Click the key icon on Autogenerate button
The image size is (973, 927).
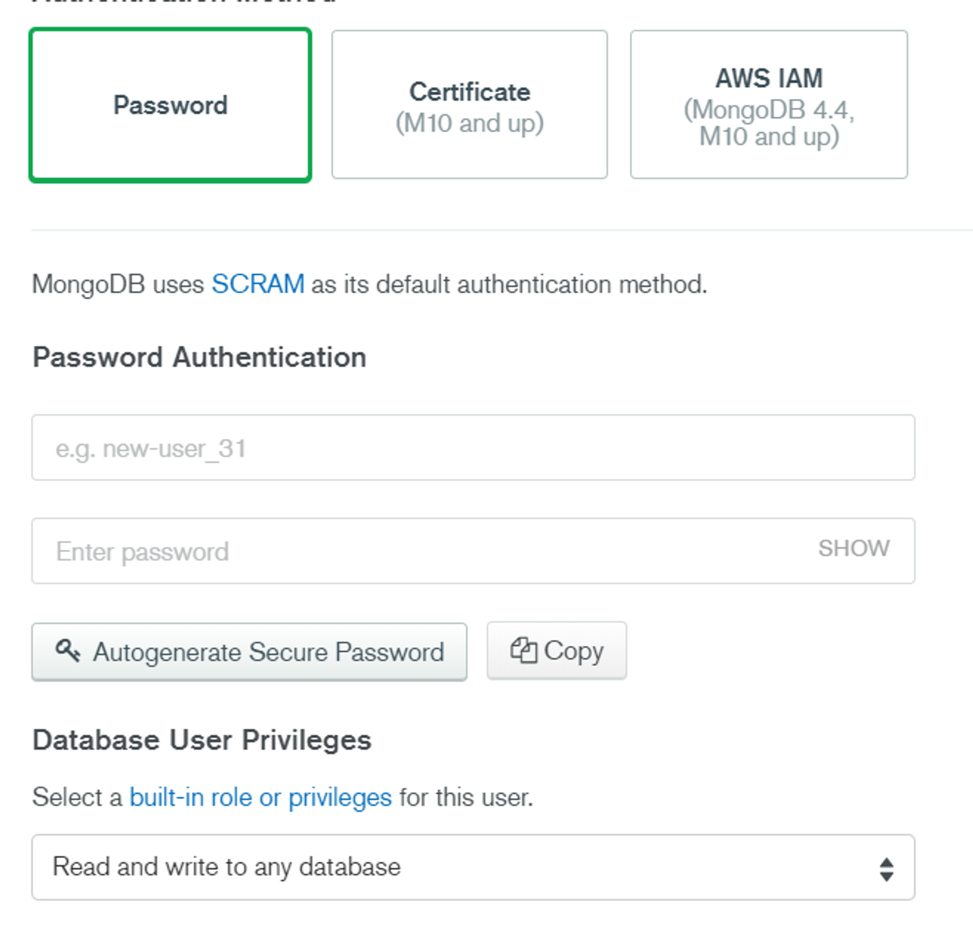point(68,651)
